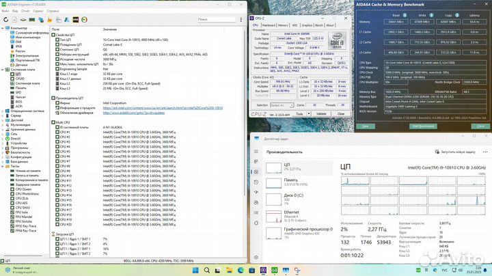Open Services icon in Task Manager sidebar

tap(256, 223)
